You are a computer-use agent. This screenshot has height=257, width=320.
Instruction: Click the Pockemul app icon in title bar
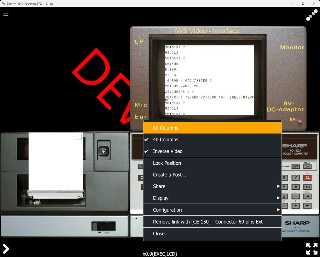[x=3, y=4]
